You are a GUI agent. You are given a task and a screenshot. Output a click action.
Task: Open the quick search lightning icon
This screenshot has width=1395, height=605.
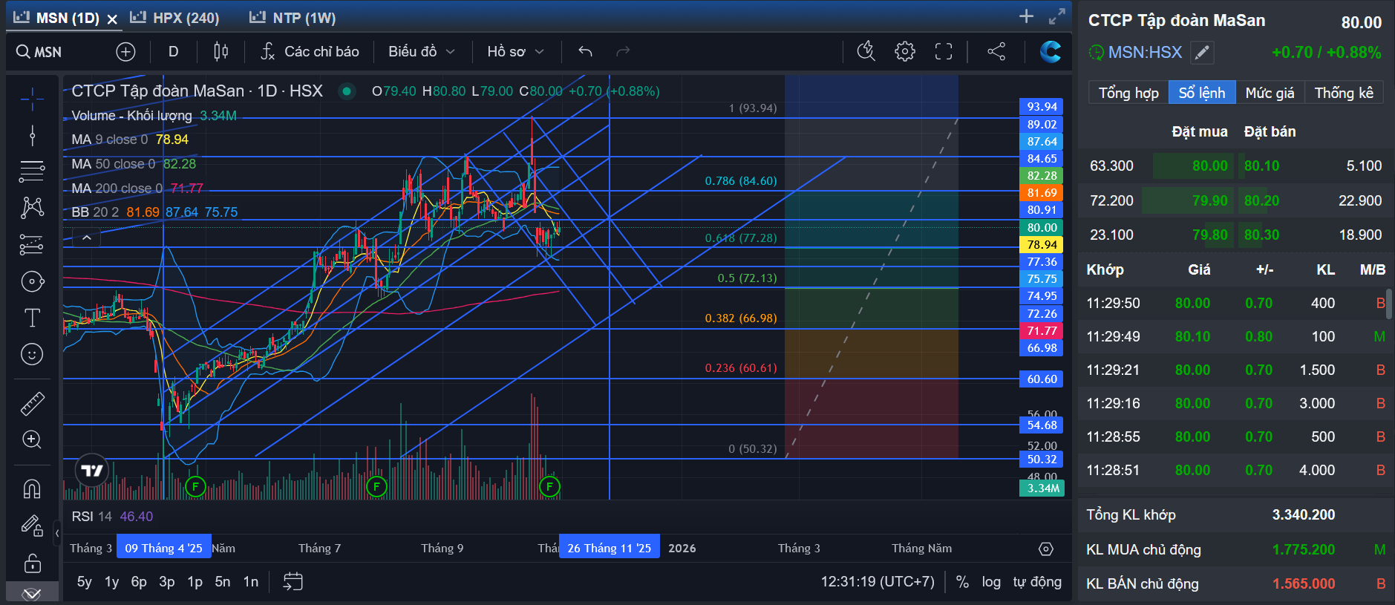point(866,51)
